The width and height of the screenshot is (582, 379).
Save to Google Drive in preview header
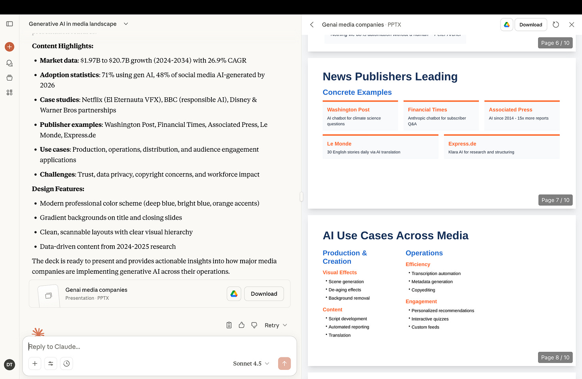point(506,25)
